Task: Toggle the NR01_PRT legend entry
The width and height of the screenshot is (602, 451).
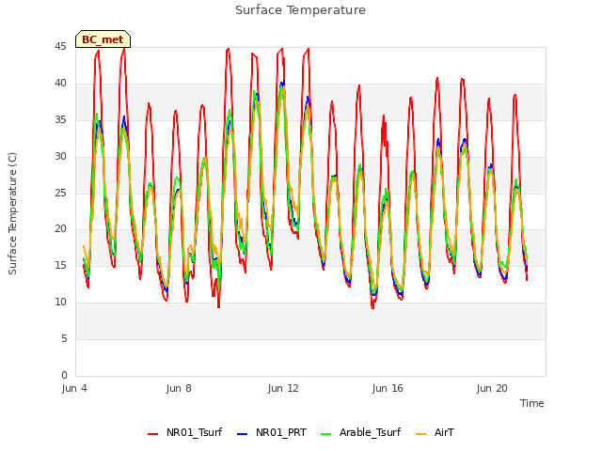Action: click(272, 432)
